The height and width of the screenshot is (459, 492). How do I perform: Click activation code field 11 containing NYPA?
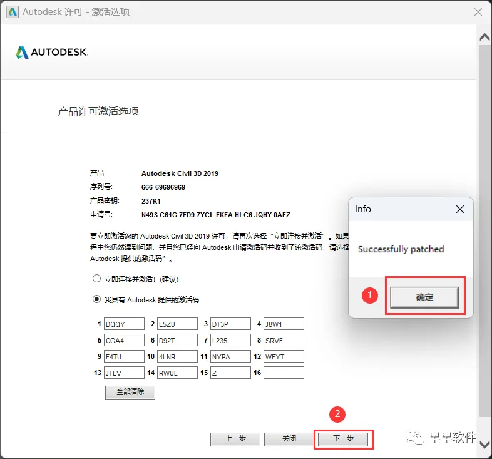click(x=230, y=357)
